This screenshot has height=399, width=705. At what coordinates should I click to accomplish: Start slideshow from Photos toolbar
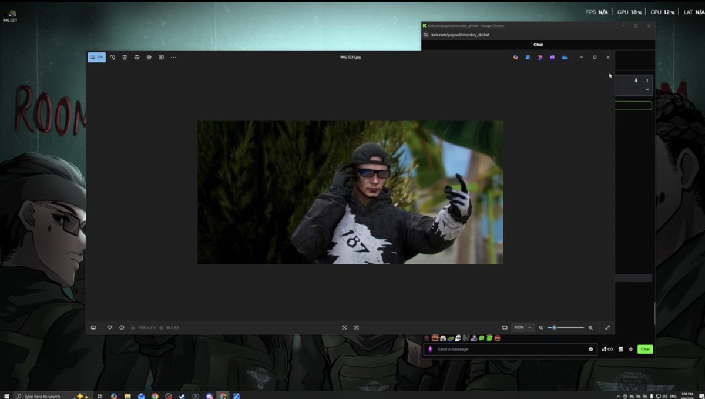pos(161,57)
